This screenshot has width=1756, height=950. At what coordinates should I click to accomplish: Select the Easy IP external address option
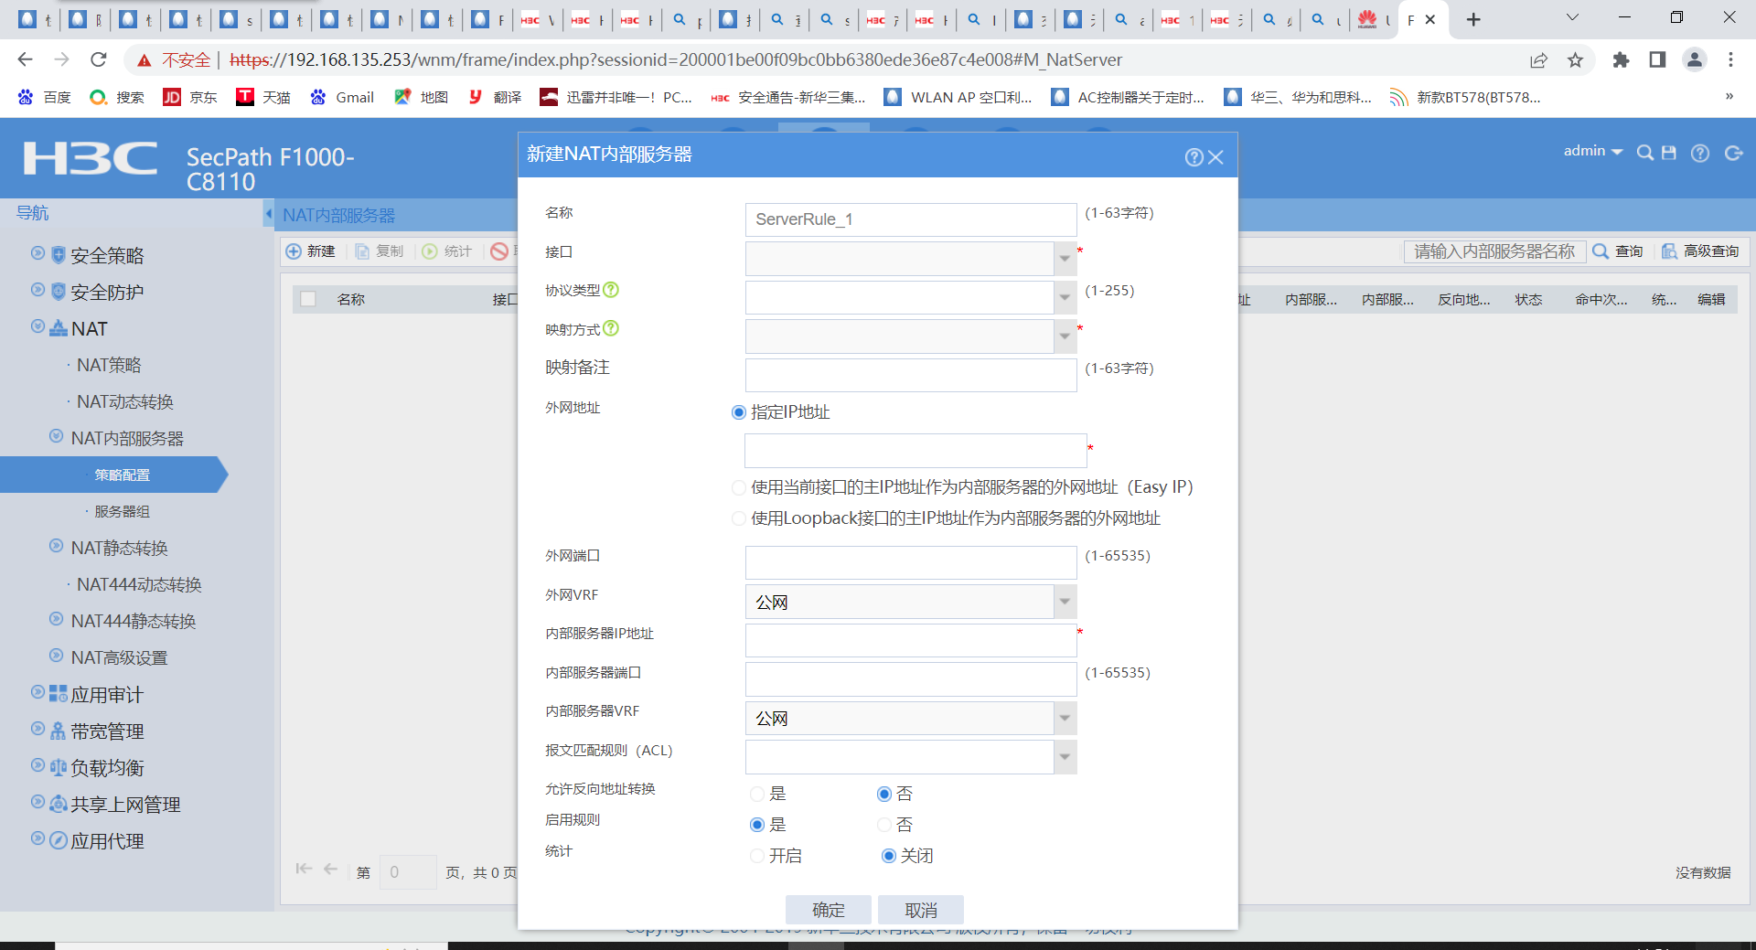tap(739, 487)
